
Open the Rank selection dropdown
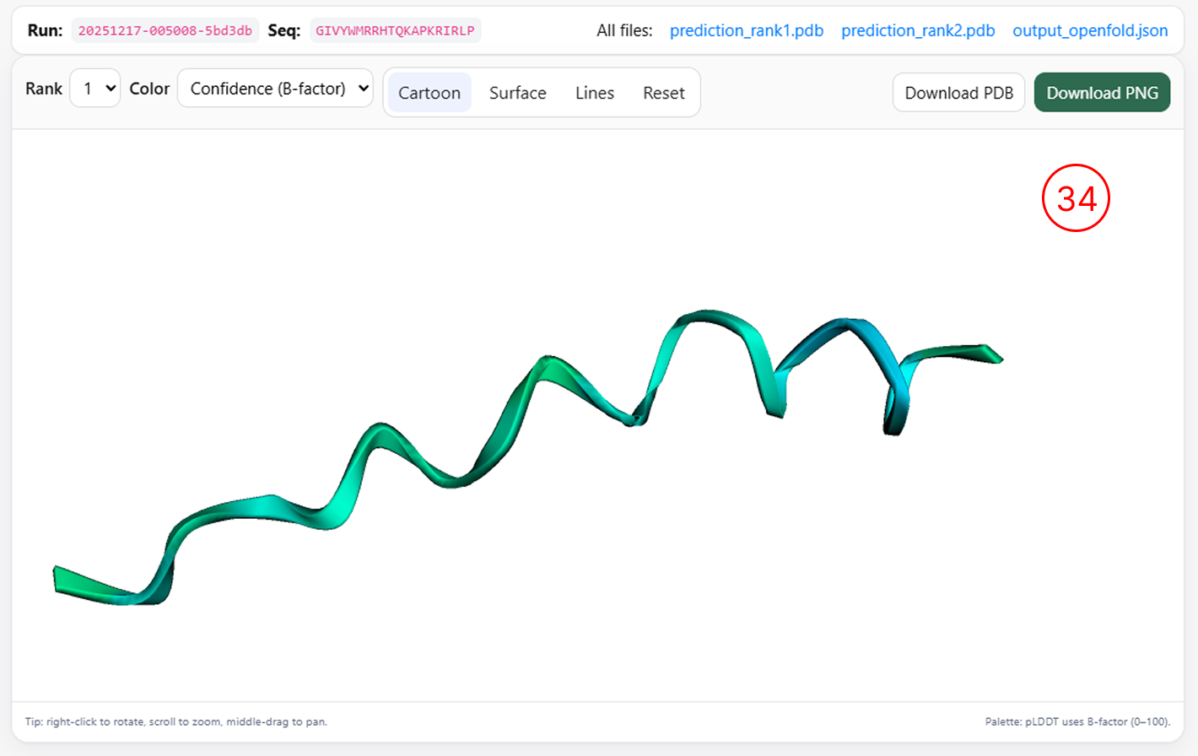pyautogui.click(x=94, y=88)
